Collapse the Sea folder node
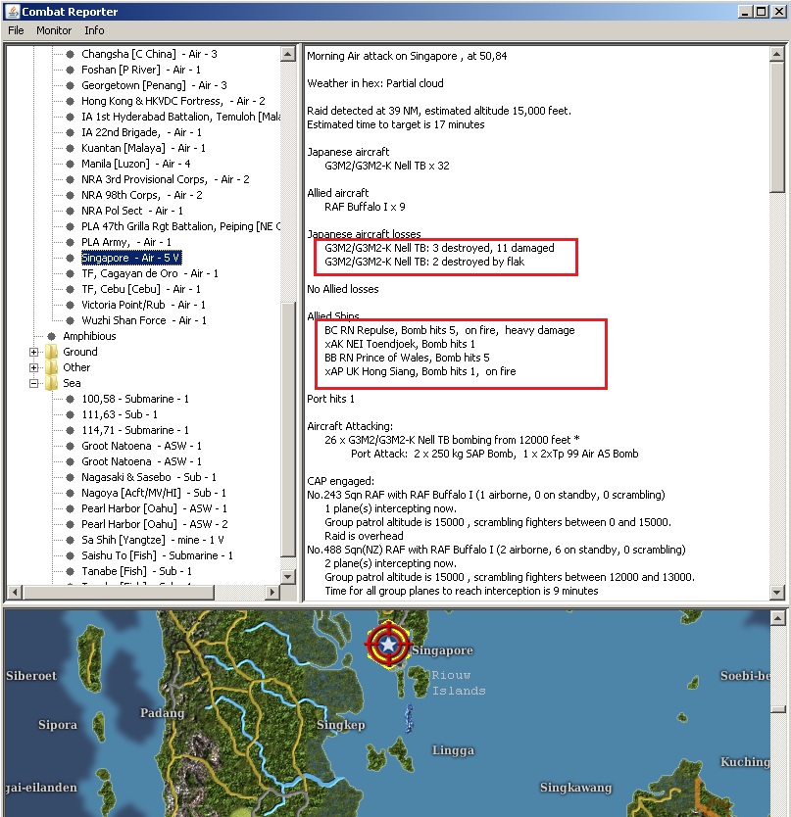Image resolution: width=791 pixels, height=817 pixels. coord(34,383)
